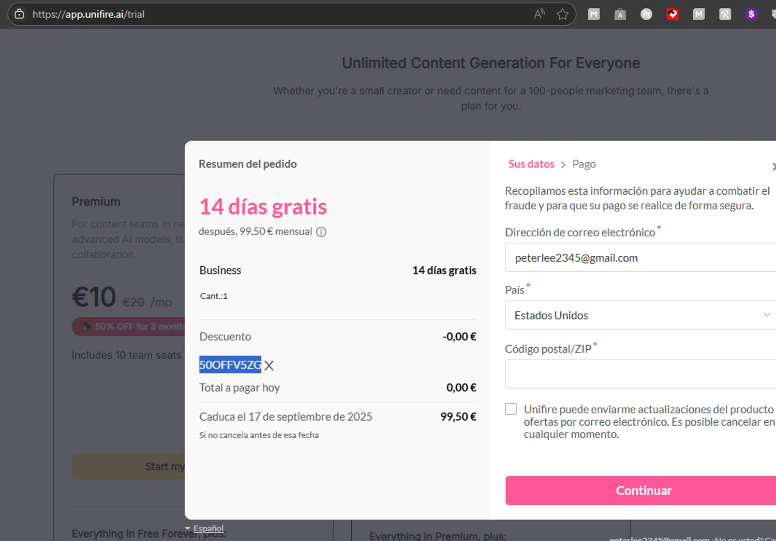
Task: Remove coupon 50OFFV5ZG with the X
Action: (269, 366)
